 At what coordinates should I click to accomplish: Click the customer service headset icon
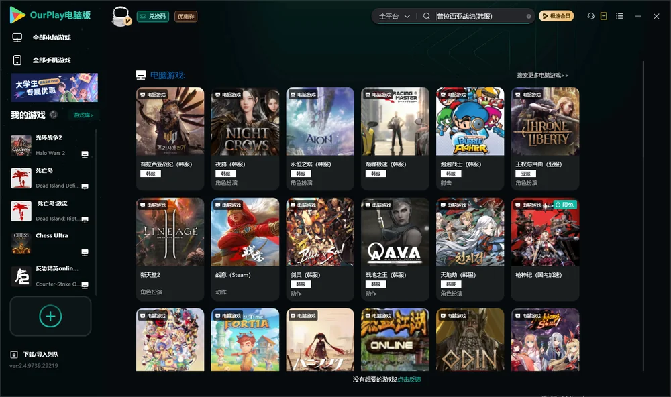(591, 16)
